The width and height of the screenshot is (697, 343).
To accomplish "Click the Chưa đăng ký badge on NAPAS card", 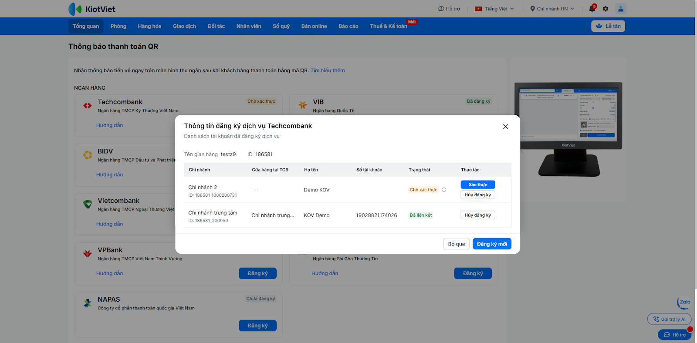I will (261, 299).
